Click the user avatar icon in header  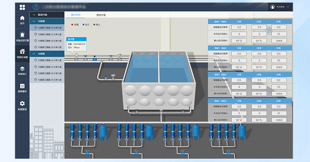272,7
